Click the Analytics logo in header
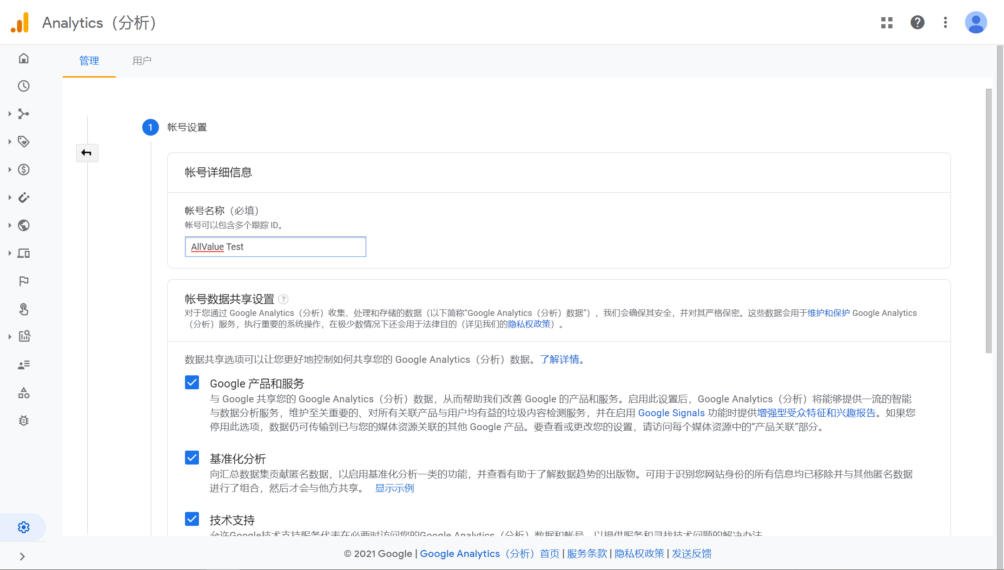1004x570 pixels. [20, 22]
